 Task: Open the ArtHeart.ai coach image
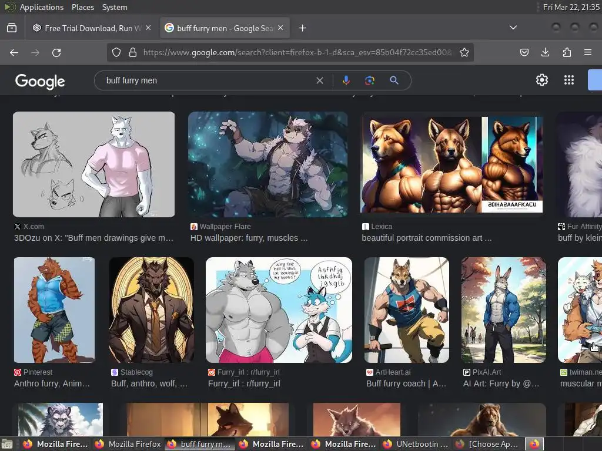(x=407, y=310)
